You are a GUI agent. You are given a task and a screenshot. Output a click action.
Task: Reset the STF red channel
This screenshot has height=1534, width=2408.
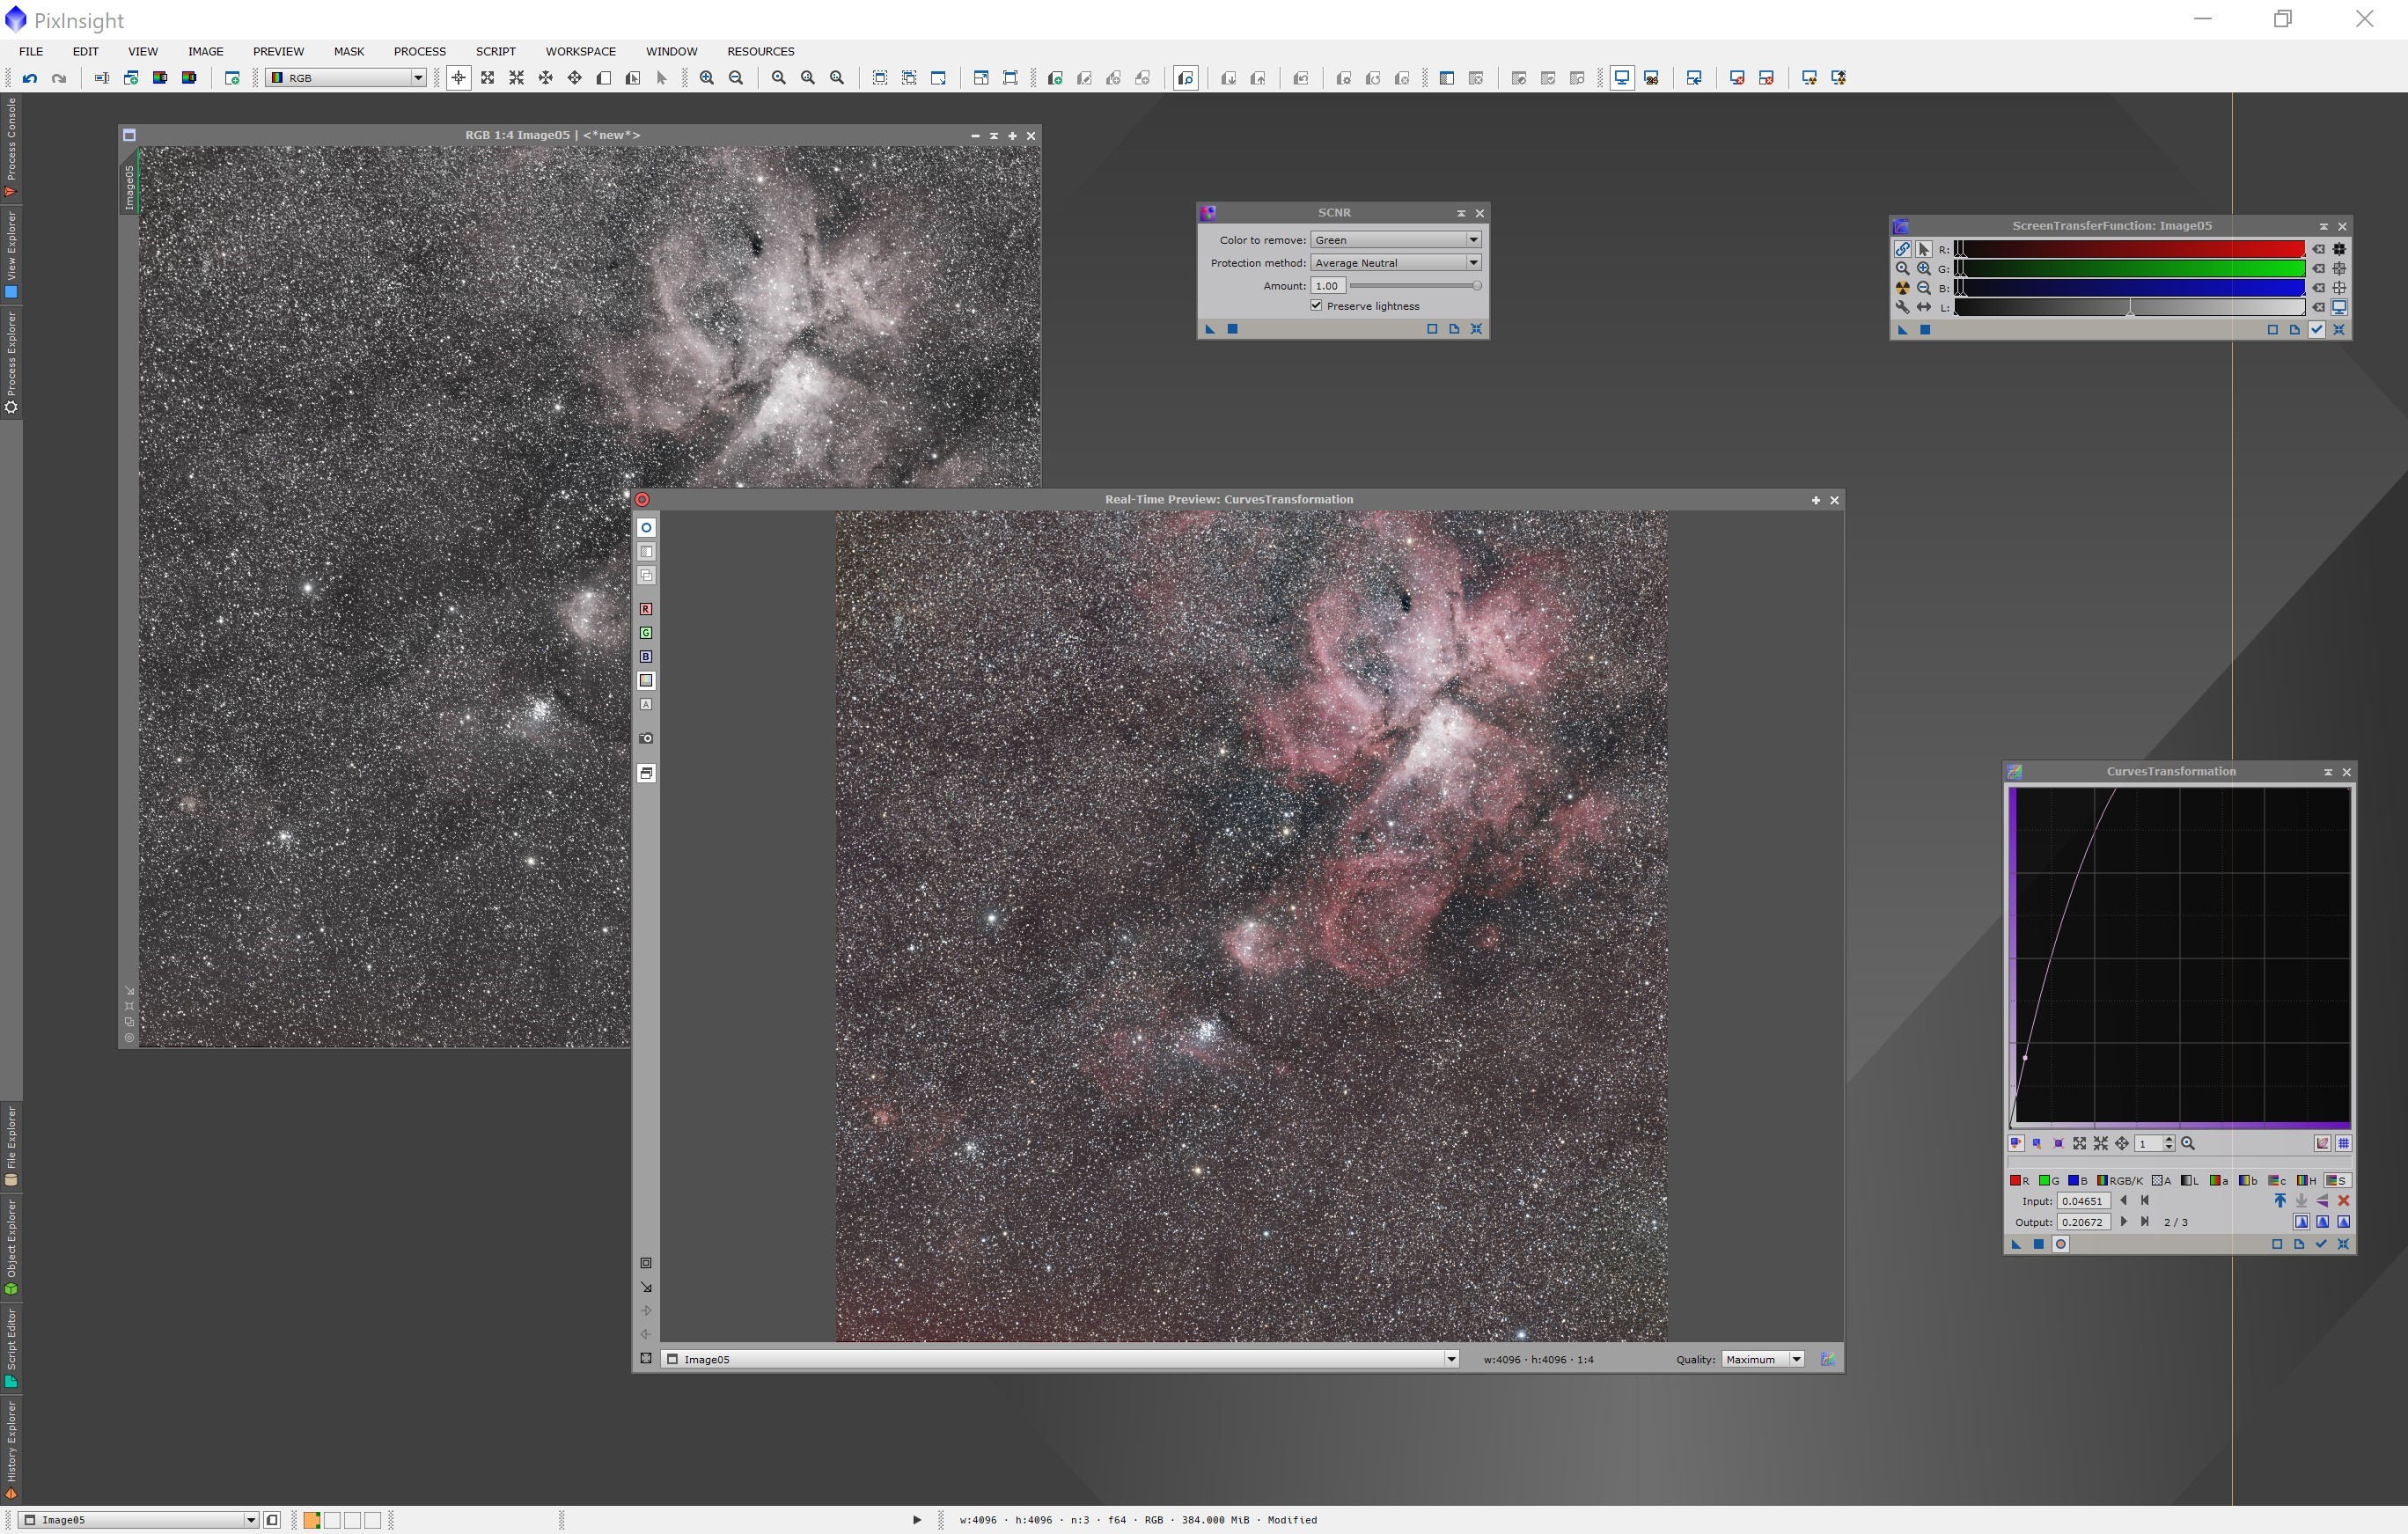coord(2319,249)
